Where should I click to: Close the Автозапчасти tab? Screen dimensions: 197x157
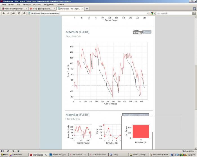click(x=27, y=9)
